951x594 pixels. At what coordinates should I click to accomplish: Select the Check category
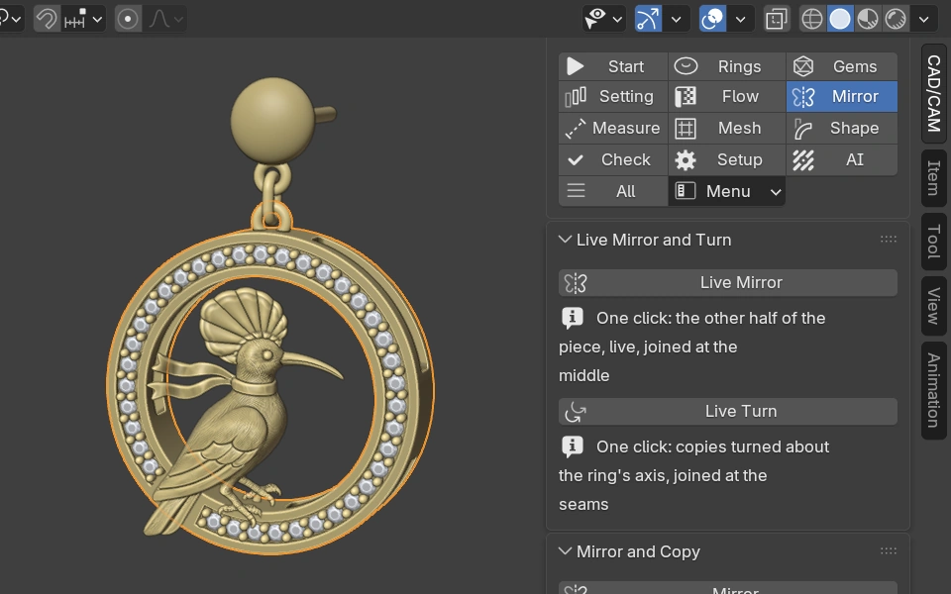pos(612,159)
